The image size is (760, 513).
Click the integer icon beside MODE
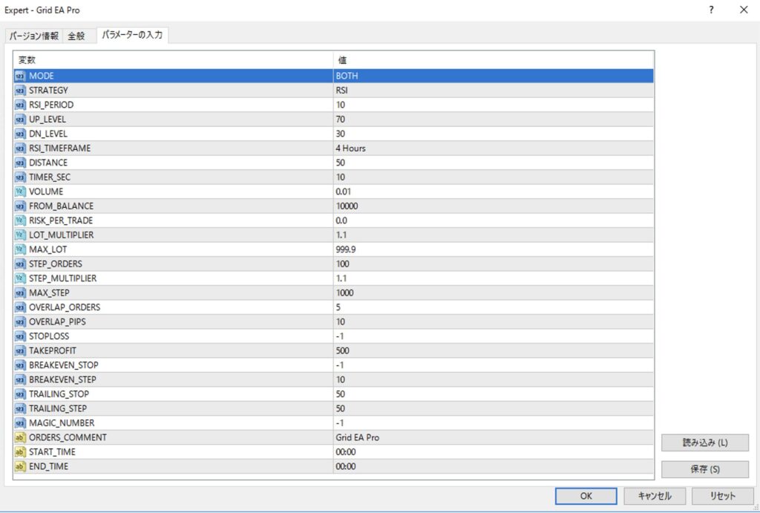coord(20,76)
